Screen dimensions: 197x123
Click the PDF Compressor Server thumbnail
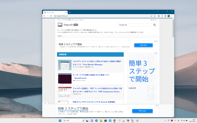(x=65, y=92)
